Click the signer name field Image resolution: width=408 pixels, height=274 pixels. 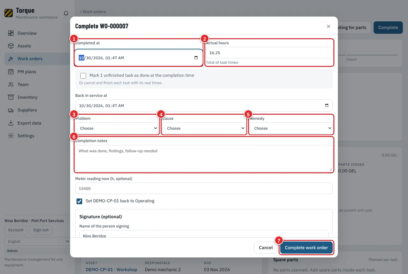204,234
